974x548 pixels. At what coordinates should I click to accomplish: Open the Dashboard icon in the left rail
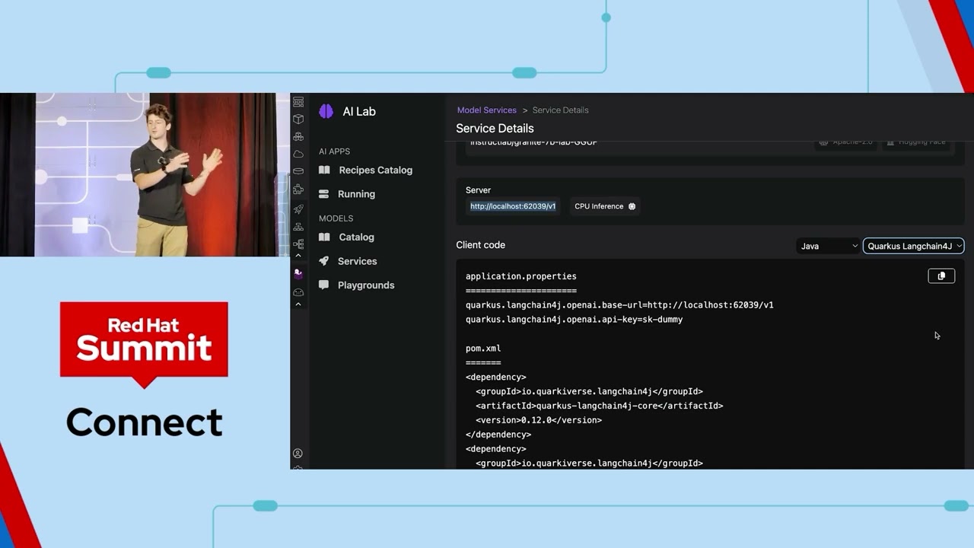(298, 102)
